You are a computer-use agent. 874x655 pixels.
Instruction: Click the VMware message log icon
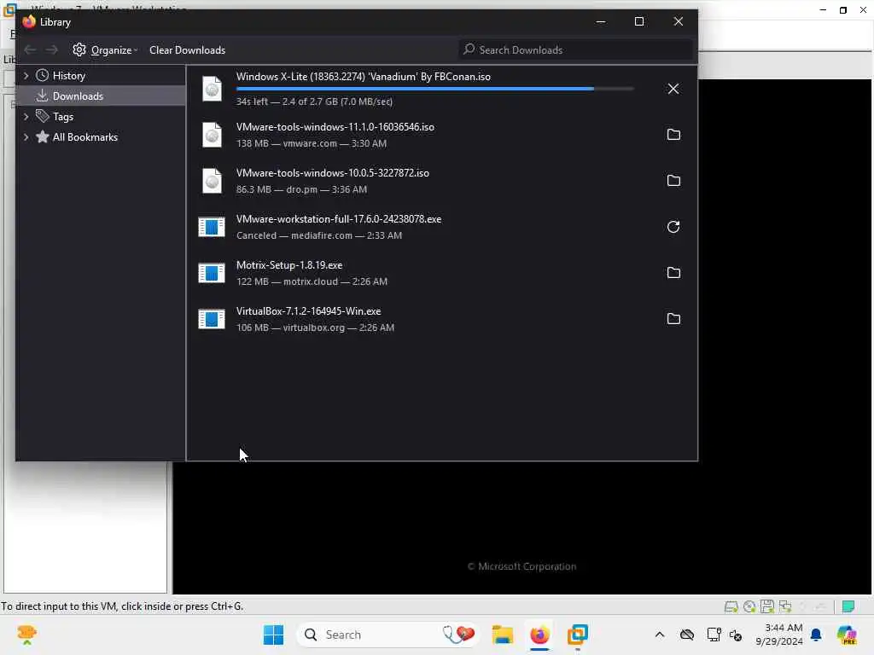tap(848, 606)
